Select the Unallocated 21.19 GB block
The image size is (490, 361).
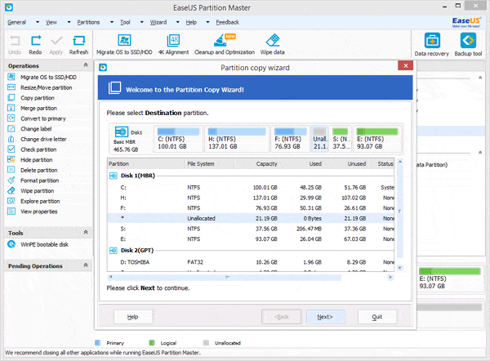click(319, 139)
